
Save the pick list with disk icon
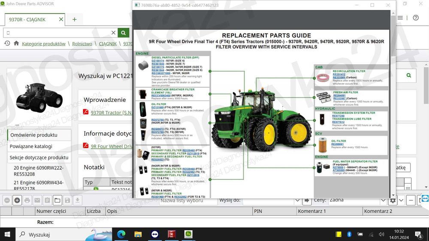[67, 200]
